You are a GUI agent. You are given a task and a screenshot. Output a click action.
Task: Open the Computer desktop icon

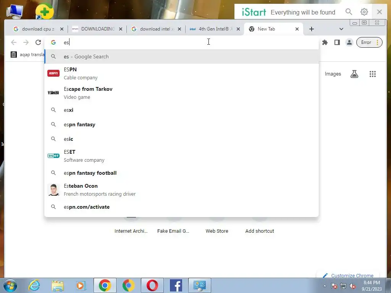(x=15, y=11)
